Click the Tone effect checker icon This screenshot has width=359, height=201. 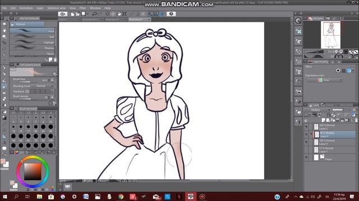pos(344,71)
